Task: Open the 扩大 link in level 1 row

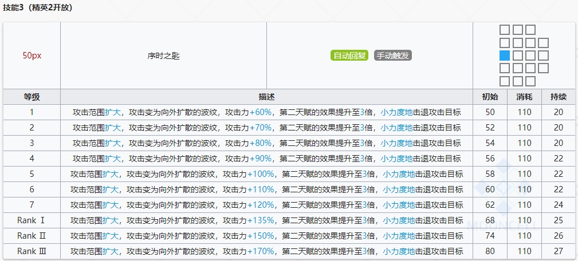Action: (113, 112)
